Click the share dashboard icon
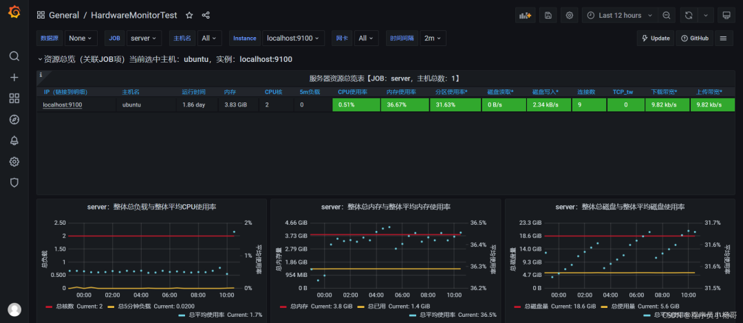Screen dimensions: 743x323 click(x=206, y=15)
